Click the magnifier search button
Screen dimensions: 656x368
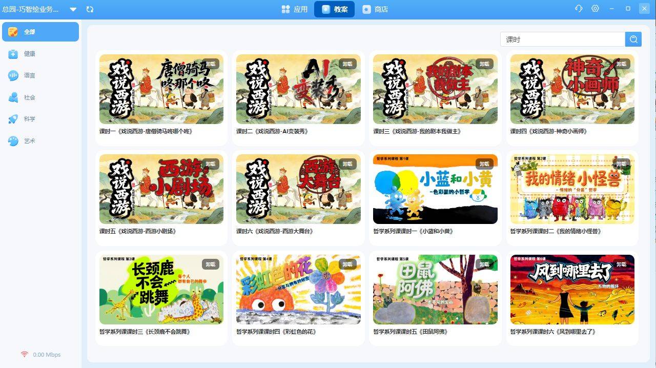pyautogui.click(x=633, y=39)
